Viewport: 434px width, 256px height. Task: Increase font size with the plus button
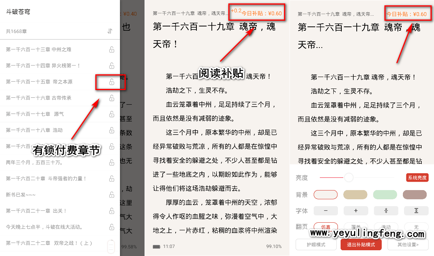point(356,211)
